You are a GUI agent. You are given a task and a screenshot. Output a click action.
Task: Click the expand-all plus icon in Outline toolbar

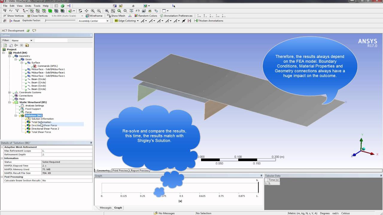pos(21,45)
